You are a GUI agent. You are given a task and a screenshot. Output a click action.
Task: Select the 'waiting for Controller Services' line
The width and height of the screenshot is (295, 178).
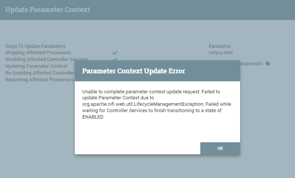click(x=152, y=111)
